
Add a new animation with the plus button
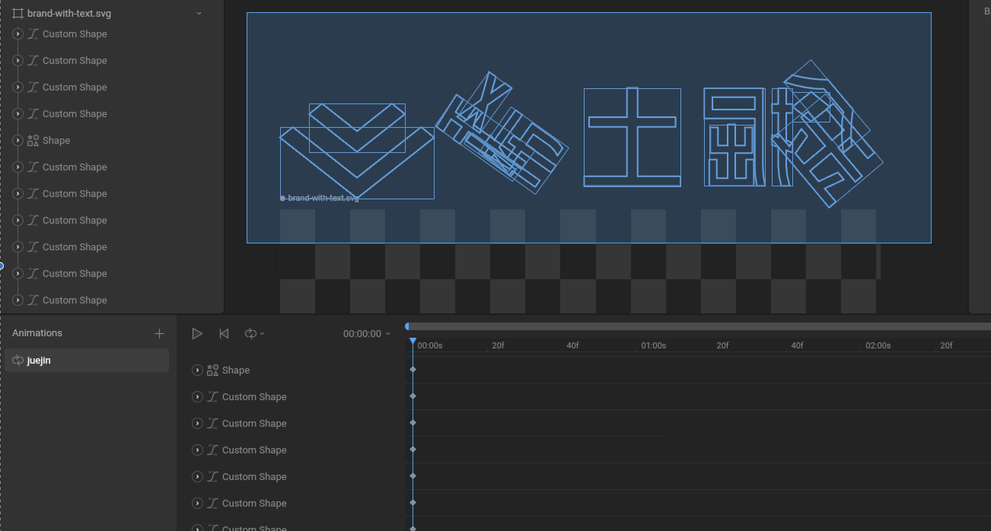coord(159,333)
